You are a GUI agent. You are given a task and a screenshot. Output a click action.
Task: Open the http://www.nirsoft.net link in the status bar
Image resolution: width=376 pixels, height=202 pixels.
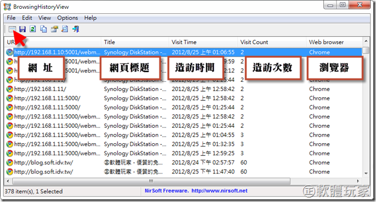tap(220, 190)
